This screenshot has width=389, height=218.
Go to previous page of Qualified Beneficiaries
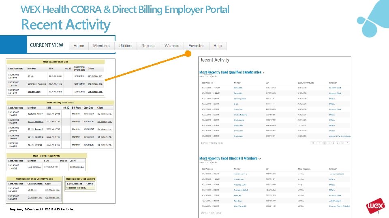coord(319,143)
